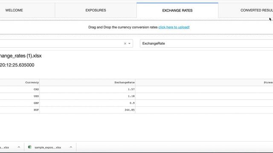Select the USD currency cell
273x153 pixels.
point(20,96)
